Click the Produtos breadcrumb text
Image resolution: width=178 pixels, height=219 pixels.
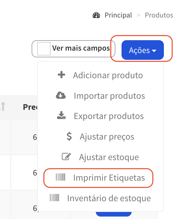tap(159, 15)
